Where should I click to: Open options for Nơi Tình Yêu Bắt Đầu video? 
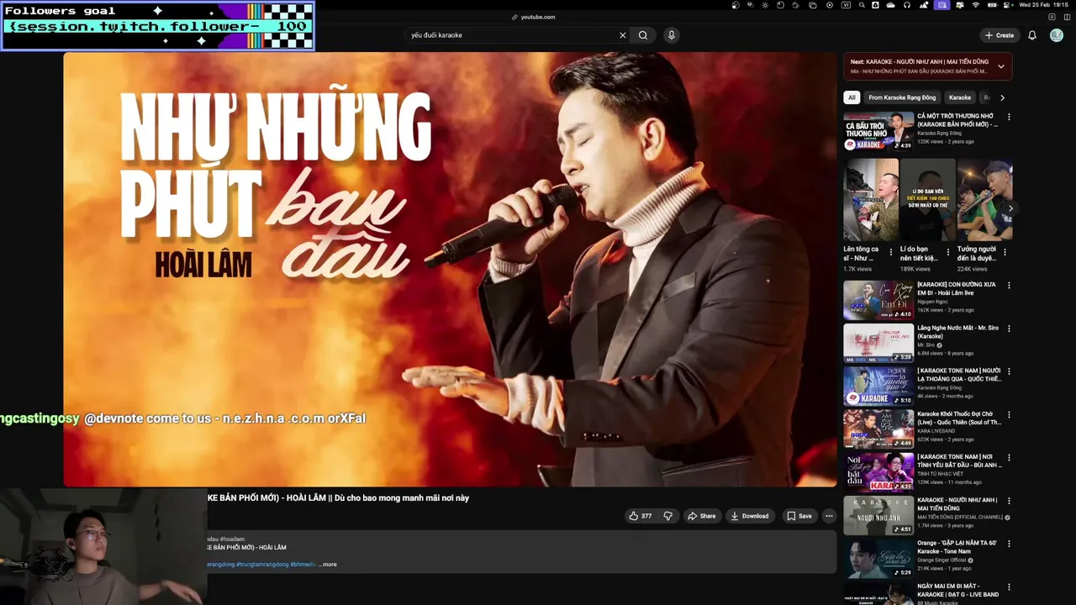pyautogui.click(x=1009, y=458)
